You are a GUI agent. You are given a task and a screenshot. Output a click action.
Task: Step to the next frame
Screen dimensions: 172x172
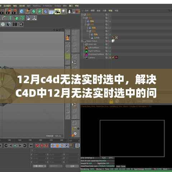tap(20, 145)
